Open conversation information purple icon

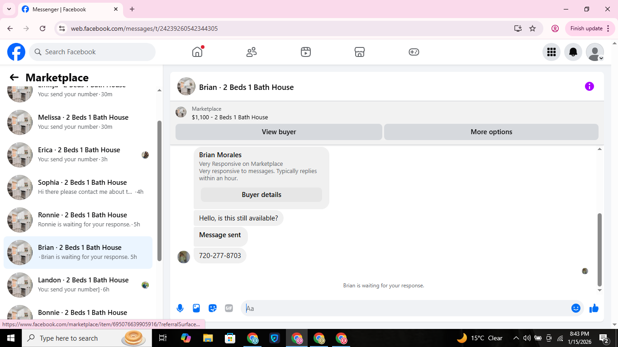(x=589, y=86)
